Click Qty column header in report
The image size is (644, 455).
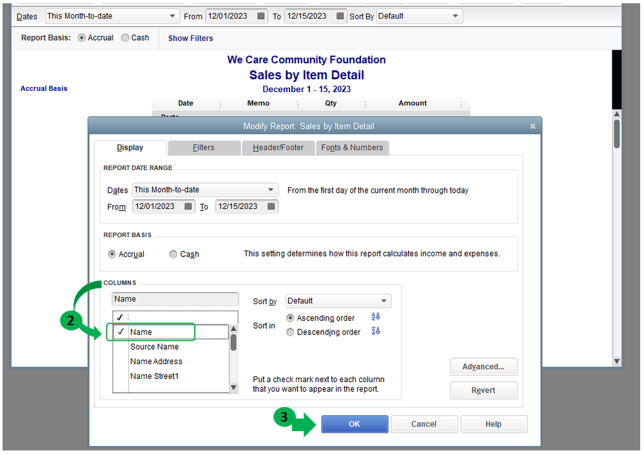point(331,103)
